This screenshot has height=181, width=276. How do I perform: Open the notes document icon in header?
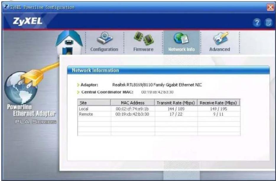click(x=269, y=22)
